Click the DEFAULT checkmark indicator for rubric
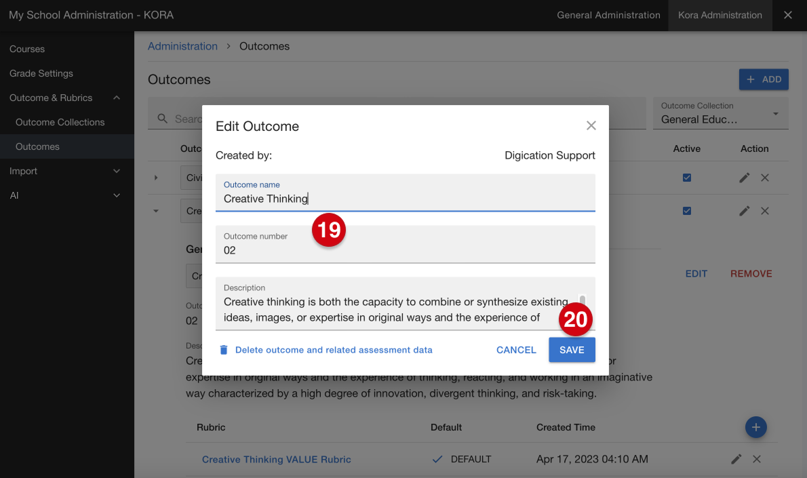 [x=437, y=459]
